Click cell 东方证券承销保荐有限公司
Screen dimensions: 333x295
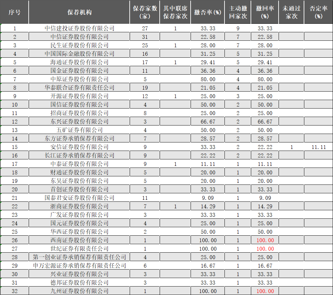point(79,139)
